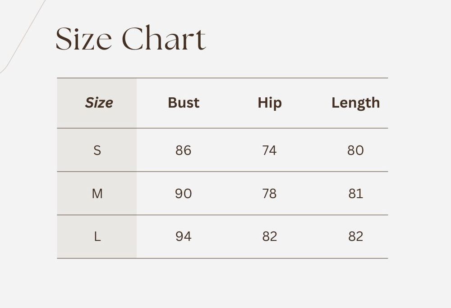Click the empty shaded cell below the 'L' label
451x308 pixels.
[x=97, y=253]
